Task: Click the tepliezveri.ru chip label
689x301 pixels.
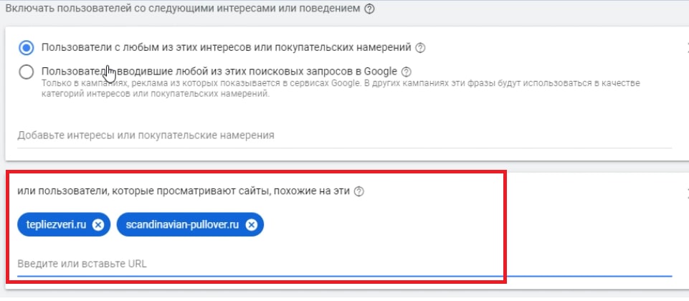Action: (57, 225)
